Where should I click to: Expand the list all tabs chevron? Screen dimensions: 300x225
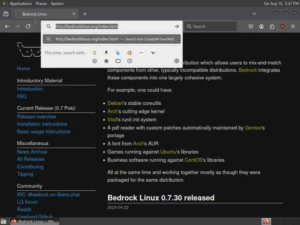(254, 14)
